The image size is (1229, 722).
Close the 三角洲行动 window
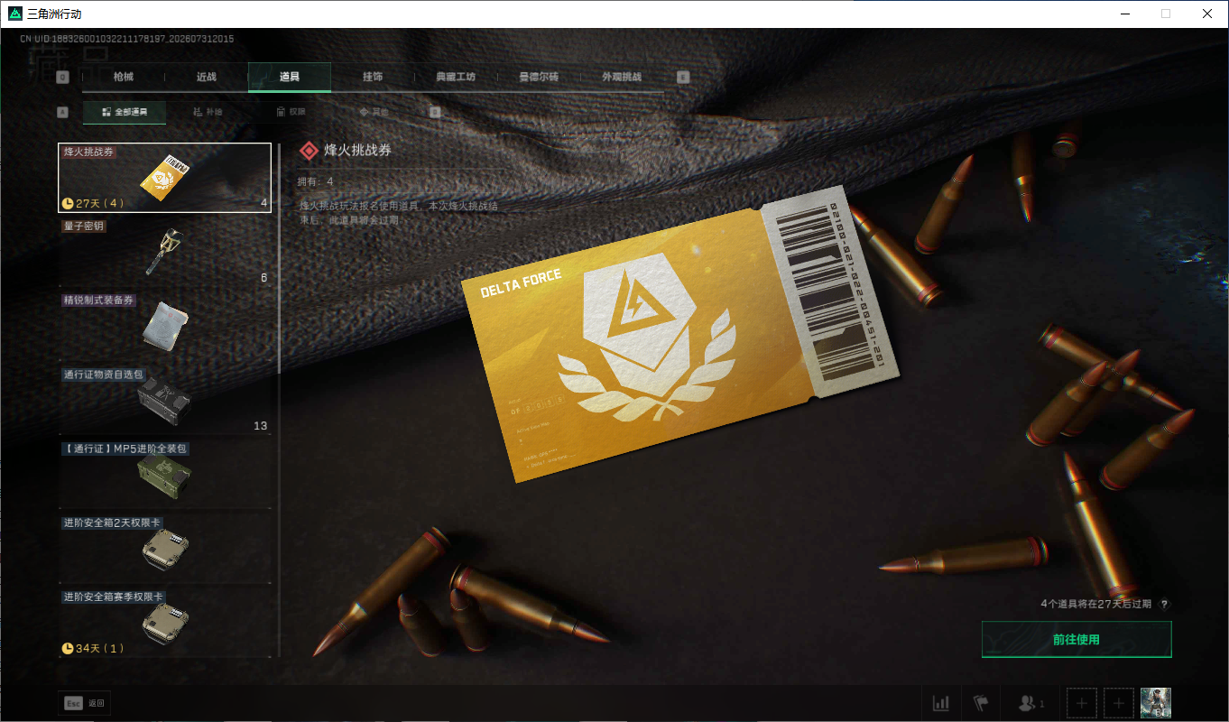click(1207, 14)
